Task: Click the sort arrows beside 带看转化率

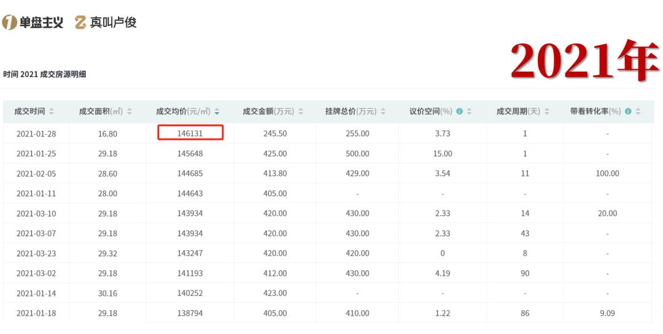Action: pos(638,112)
